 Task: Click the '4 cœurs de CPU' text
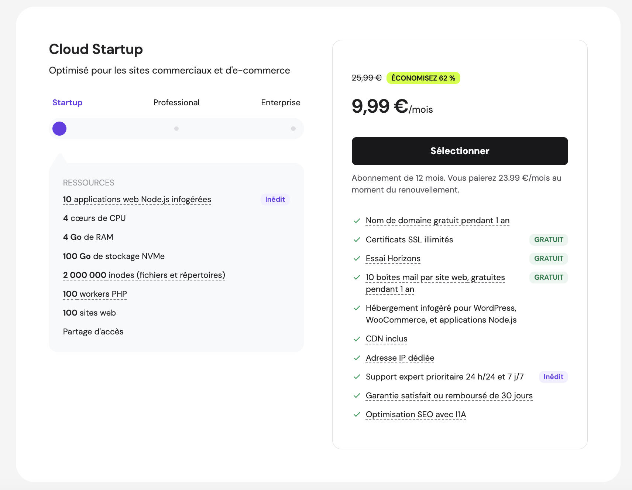pyautogui.click(x=94, y=218)
